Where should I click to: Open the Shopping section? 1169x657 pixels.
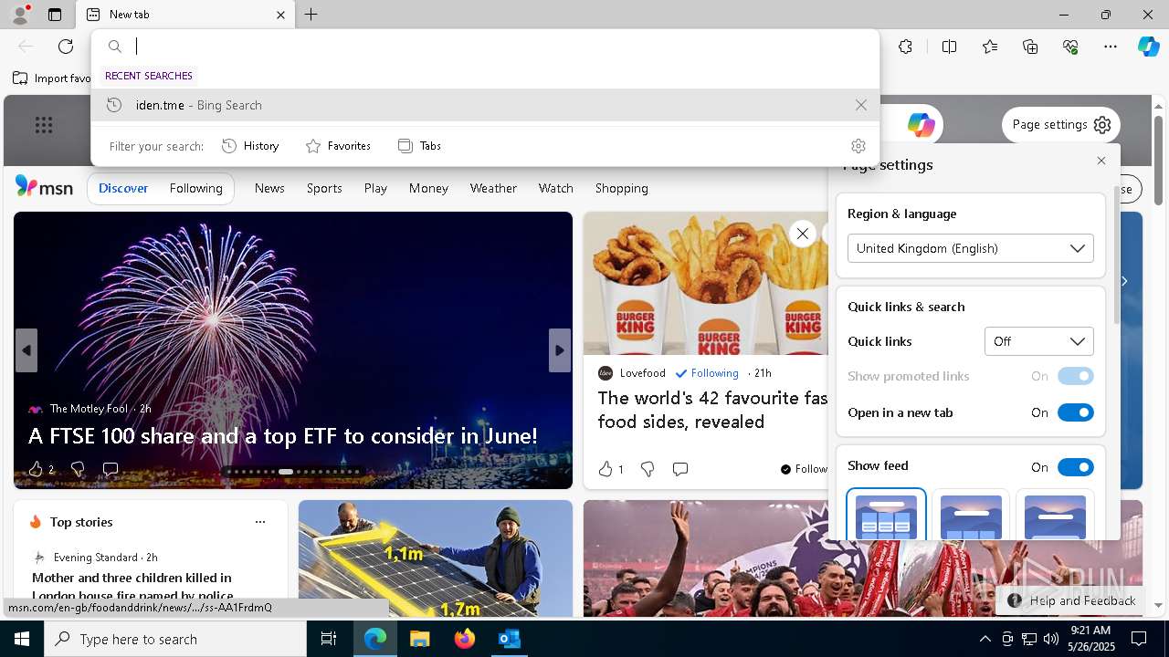click(x=621, y=188)
